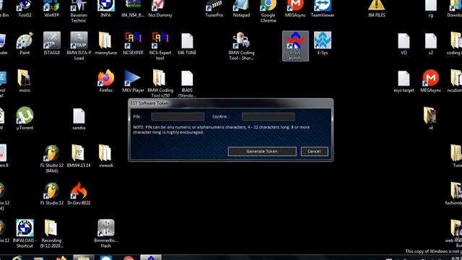The height and width of the screenshot is (260, 462).
Task: Select the BMW ISTA-P Load icon
Action: 79,46
